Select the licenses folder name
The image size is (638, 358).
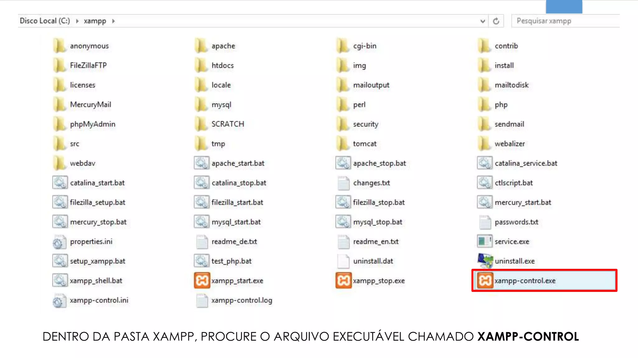pos(83,85)
